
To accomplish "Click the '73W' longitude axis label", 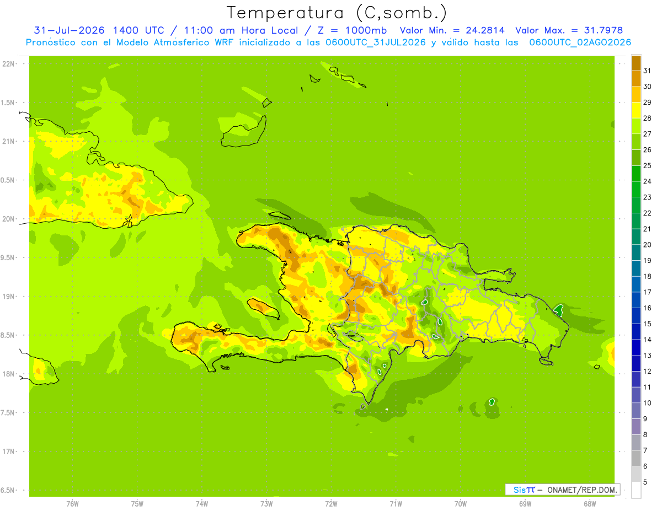I will 266,504.
